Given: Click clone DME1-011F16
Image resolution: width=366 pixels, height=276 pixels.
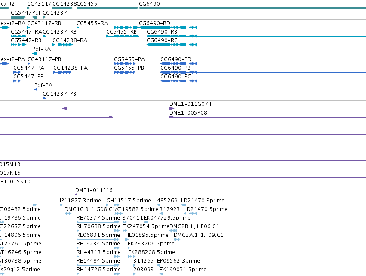Looking at the screenshot, I should point(94,190).
